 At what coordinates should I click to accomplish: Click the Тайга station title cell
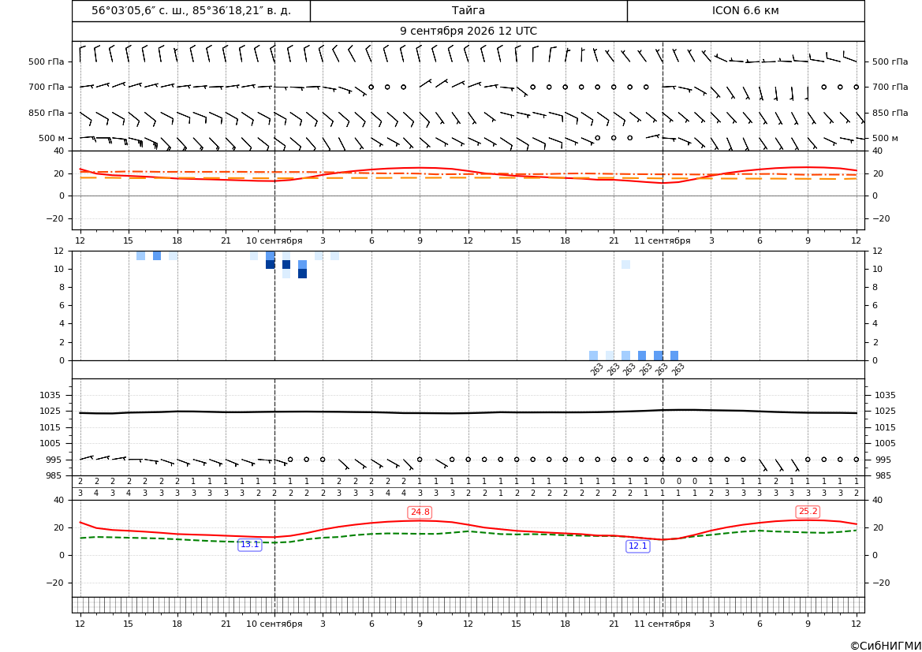click(x=468, y=10)
